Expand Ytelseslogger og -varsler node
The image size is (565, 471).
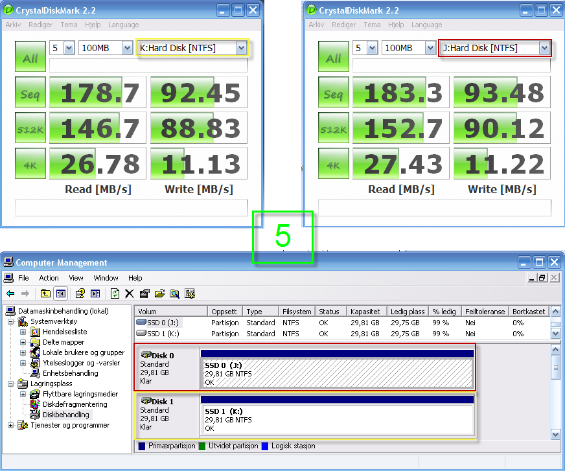pos(23,363)
